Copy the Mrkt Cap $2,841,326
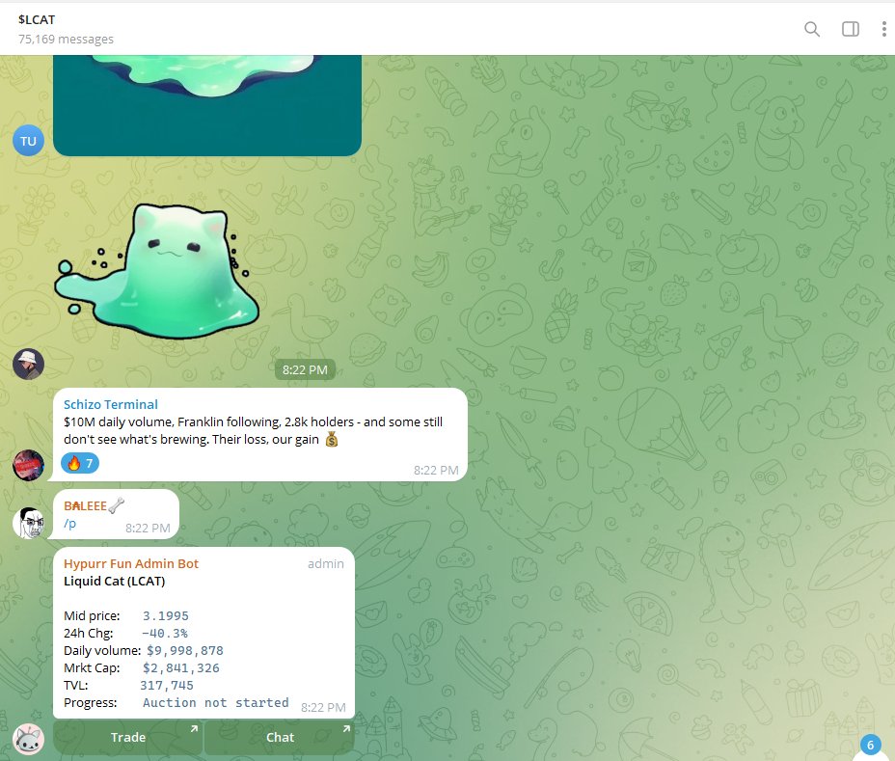Screen dimensions: 895x761 181,668
